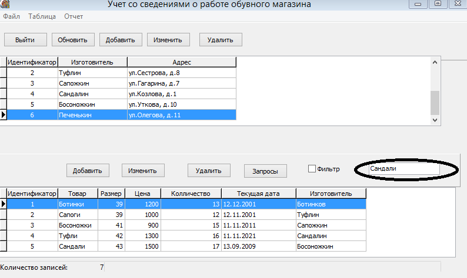
Task: Focus the filter field containing Сандали
Action: tap(404, 169)
